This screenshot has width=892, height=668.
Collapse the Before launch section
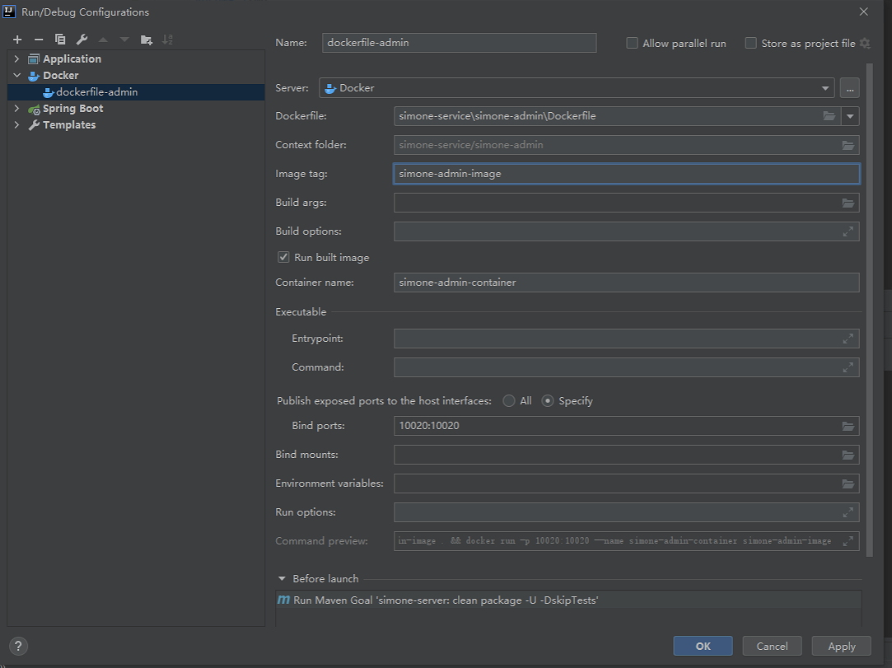pos(282,579)
